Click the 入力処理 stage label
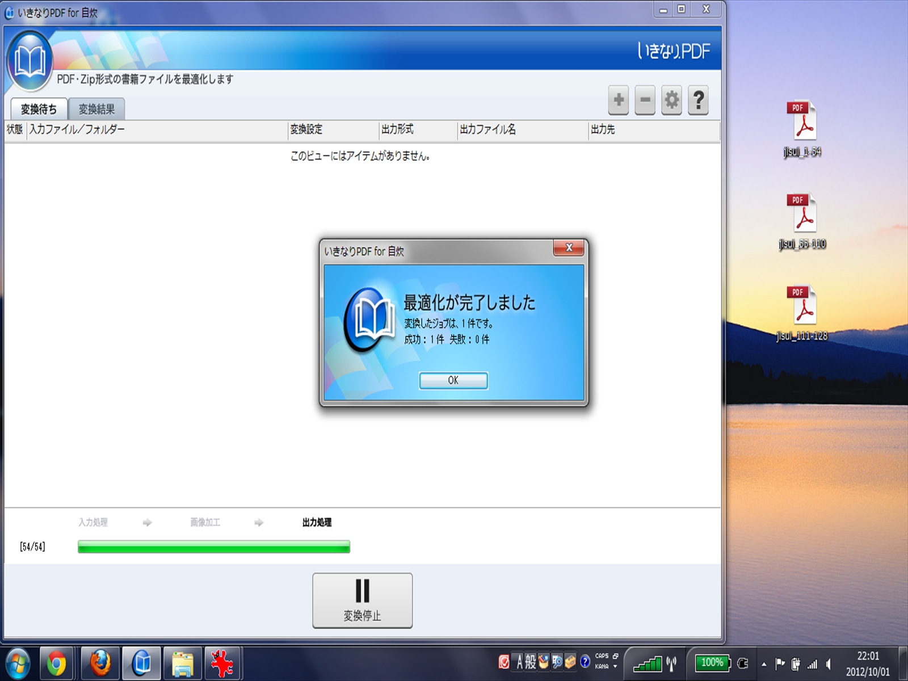The height and width of the screenshot is (681, 908). (x=93, y=522)
